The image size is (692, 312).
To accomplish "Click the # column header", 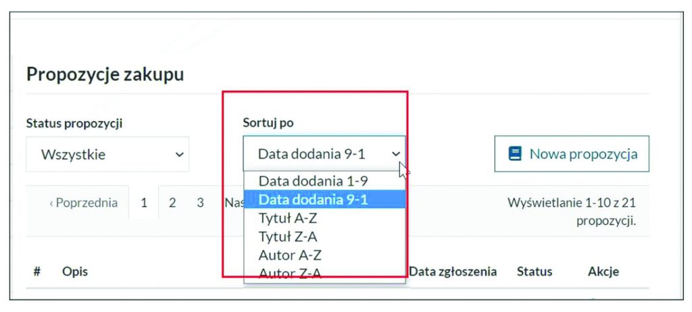I will (x=37, y=271).
